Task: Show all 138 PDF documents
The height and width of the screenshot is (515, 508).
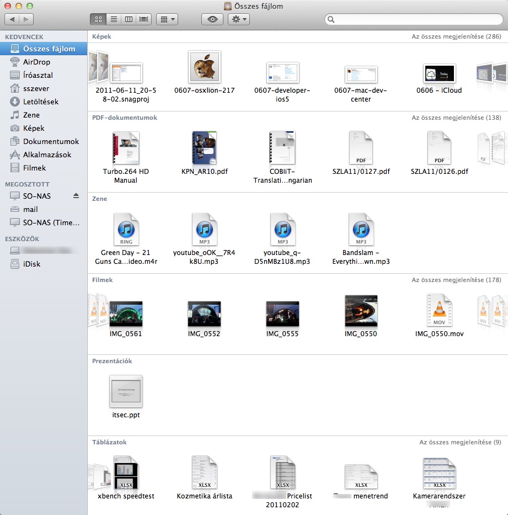Action: click(x=456, y=118)
